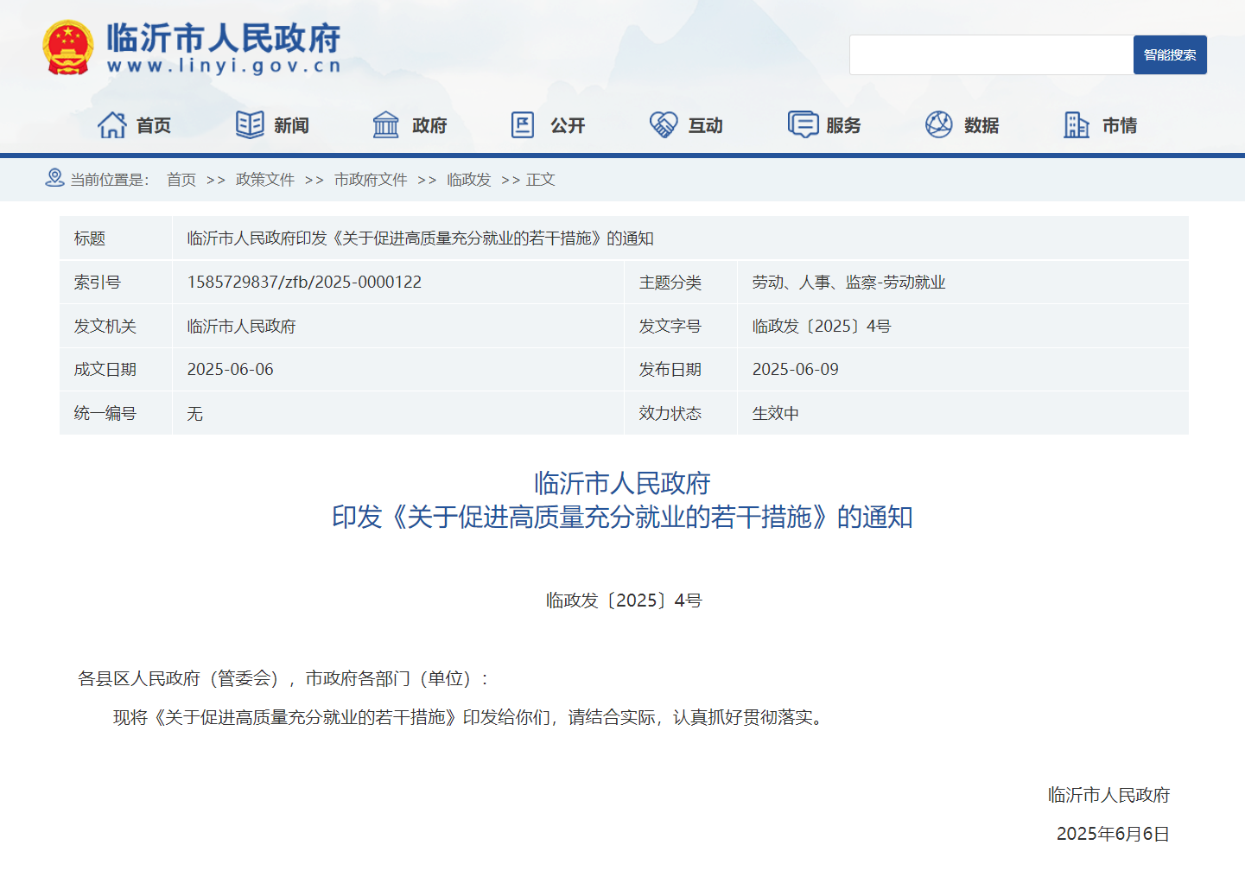Click the government building icon

point(386,125)
